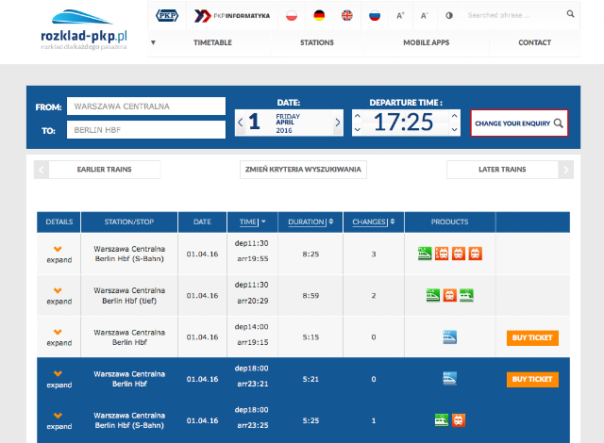The height and width of the screenshot is (443, 604).
Task: Toggle high contrast mode icon
Action: pyautogui.click(x=449, y=16)
